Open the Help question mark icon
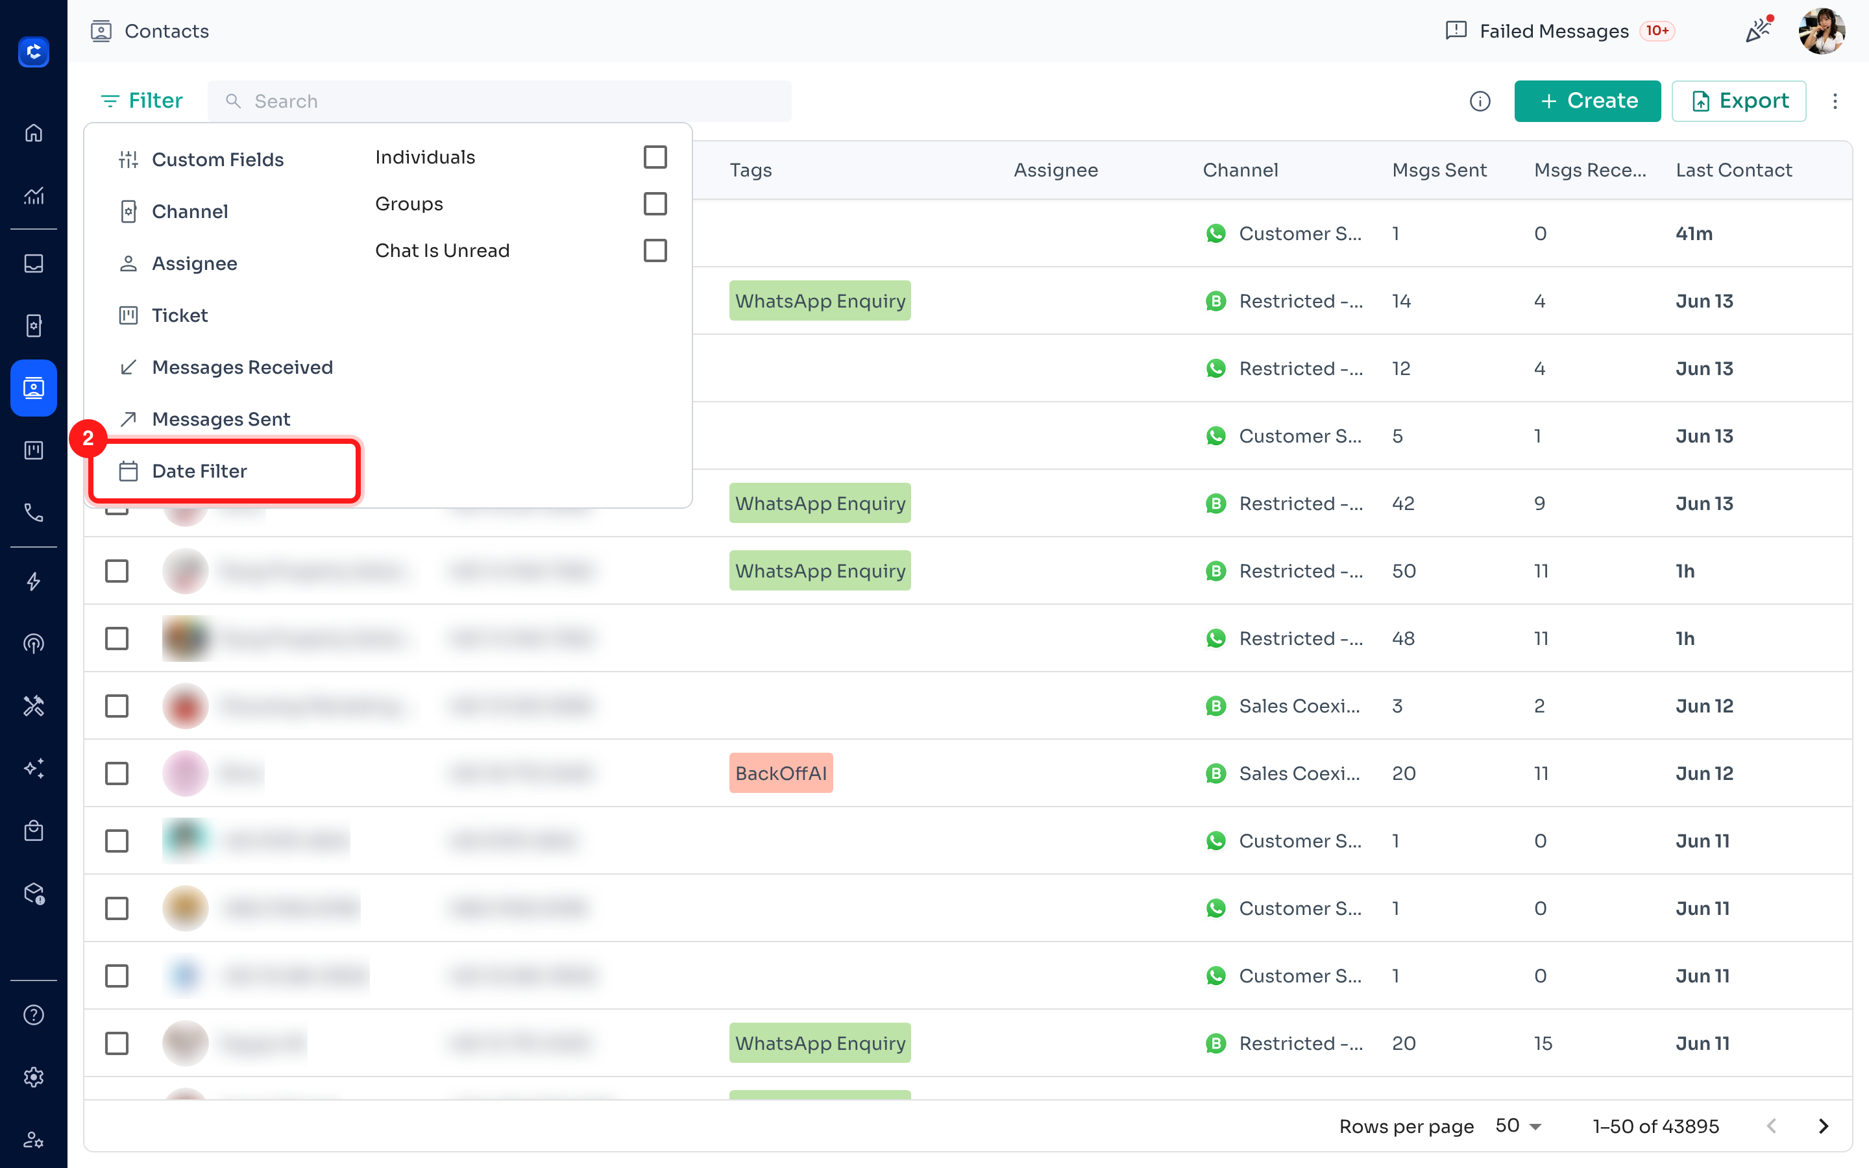 [x=33, y=1015]
